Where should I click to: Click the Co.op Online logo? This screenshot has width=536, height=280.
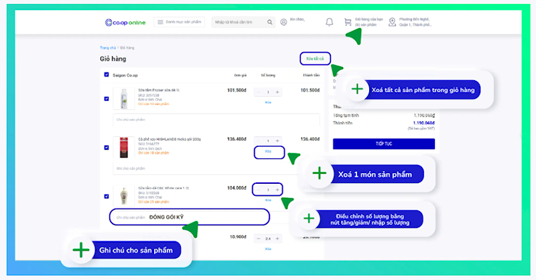click(x=126, y=22)
